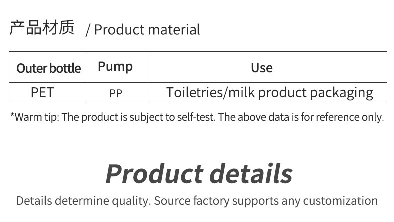Click the "*Warm tip:" label
This screenshot has width=394, height=222.
tap(35, 117)
